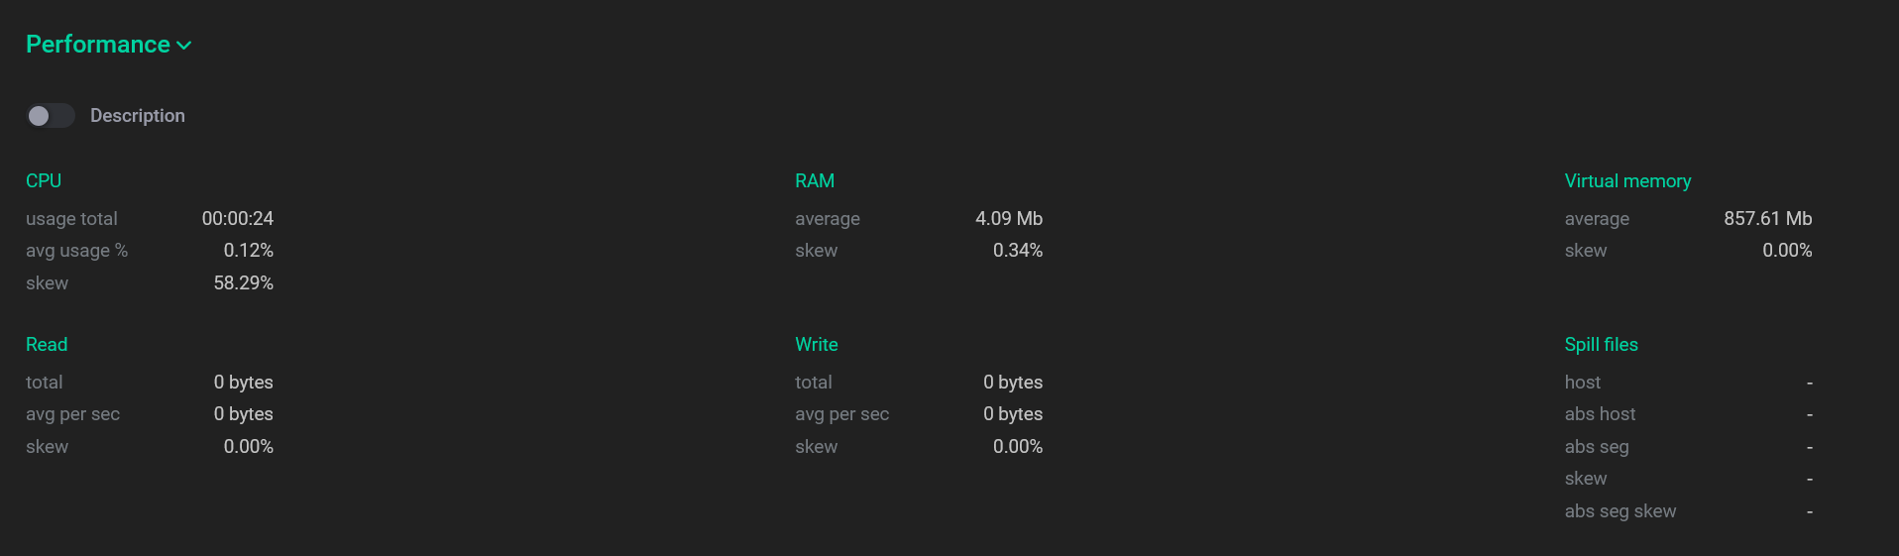Click the Description label
The image size is (1899, 556).
(138, 116)
